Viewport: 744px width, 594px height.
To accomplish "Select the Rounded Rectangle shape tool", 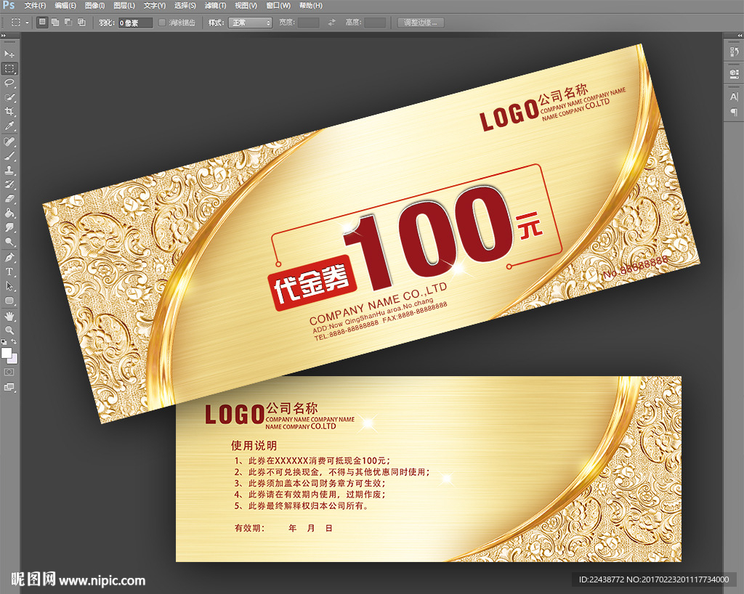I will [x=9, y=301].
